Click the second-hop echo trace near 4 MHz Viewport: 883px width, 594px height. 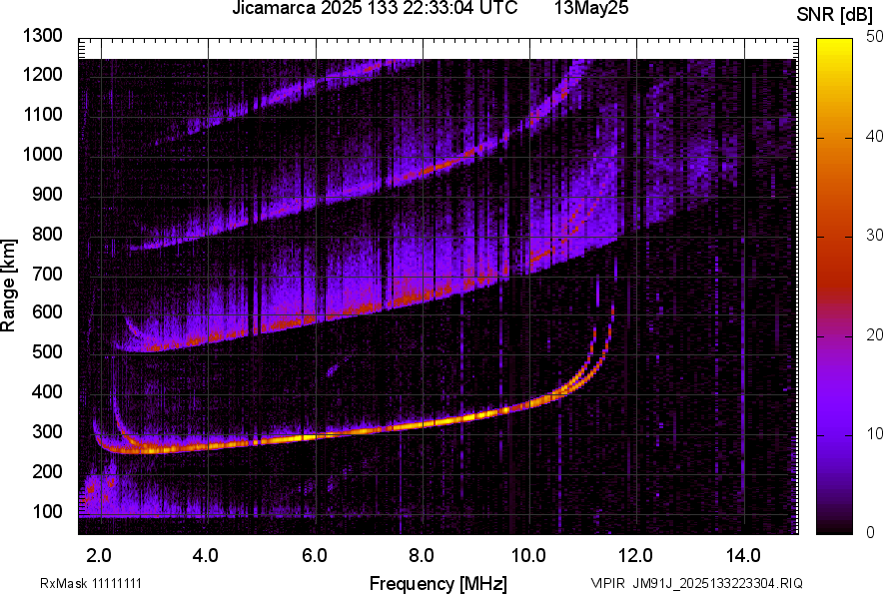[x=211, y=337]
